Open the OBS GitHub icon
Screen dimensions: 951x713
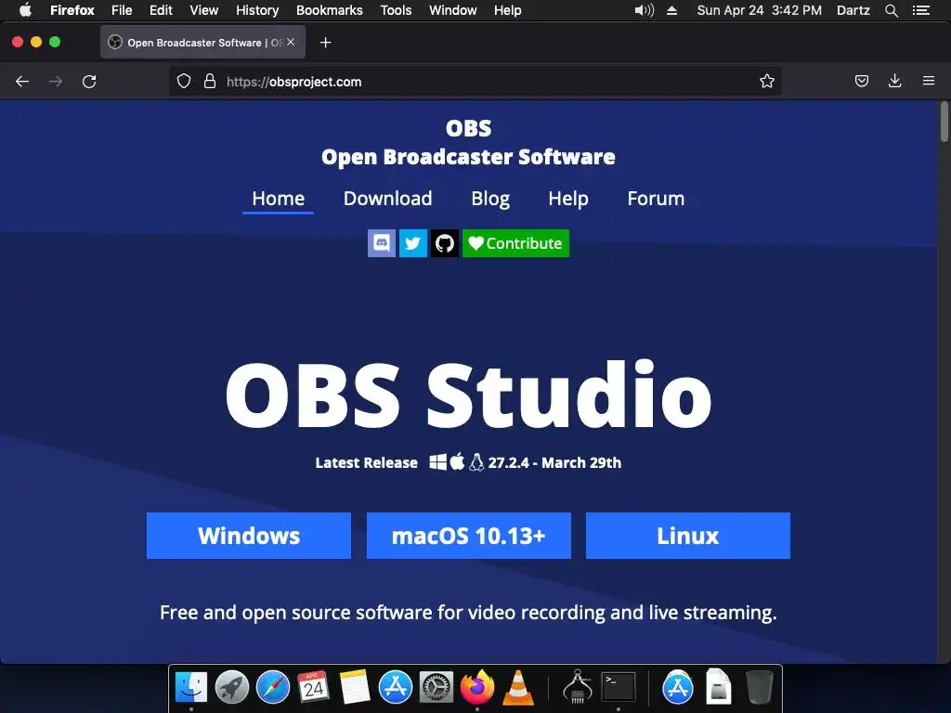445,243
